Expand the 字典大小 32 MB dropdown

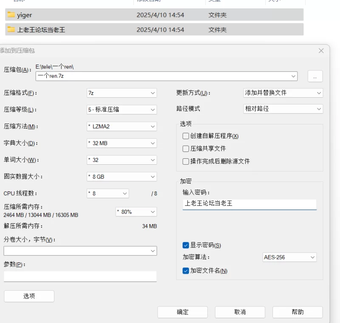pyautogui.click(x=122, y=143)
